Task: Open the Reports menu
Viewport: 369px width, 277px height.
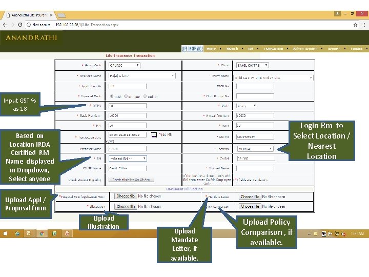Action: pyautogui.click(x=334, y=49)
